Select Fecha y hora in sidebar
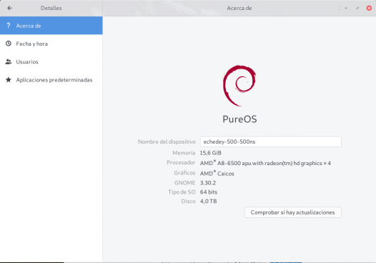This screenshot has width=376, height=263. [51, 44]
